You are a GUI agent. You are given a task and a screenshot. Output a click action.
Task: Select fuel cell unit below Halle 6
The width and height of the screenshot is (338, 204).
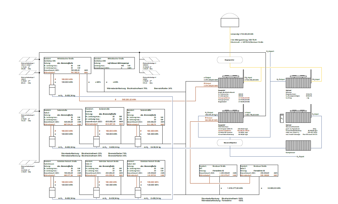coord(53,141)
